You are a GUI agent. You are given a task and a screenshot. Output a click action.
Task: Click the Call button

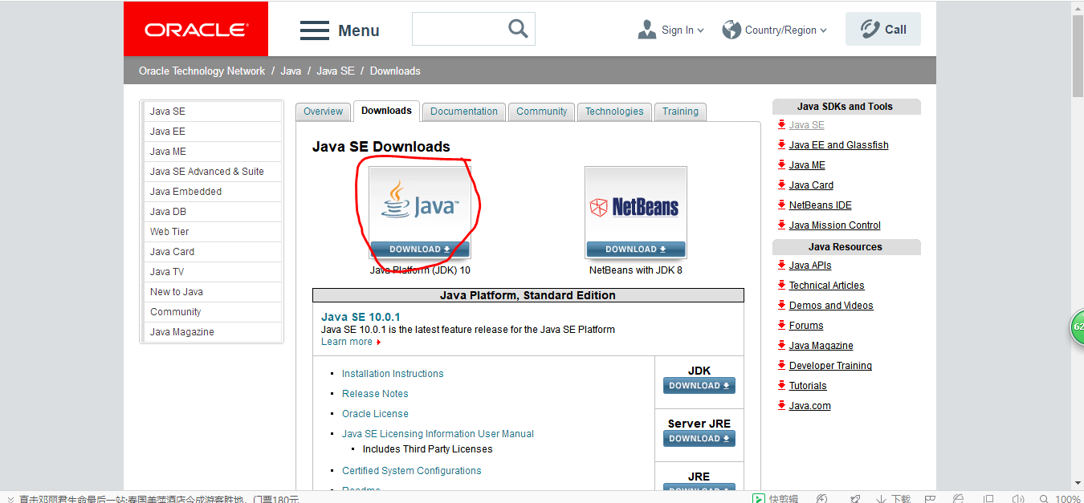(x=883, y=30)
